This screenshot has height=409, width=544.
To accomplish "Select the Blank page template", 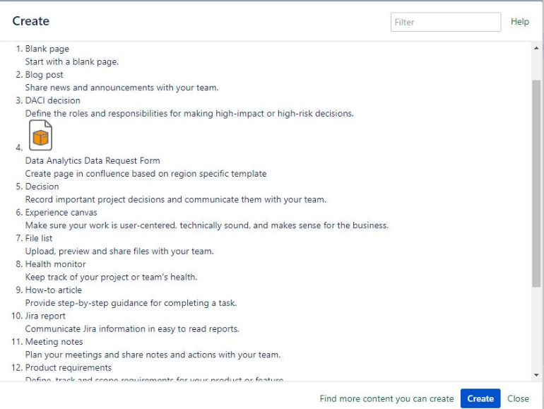I will pyautogui.click(x=47, y=49).
